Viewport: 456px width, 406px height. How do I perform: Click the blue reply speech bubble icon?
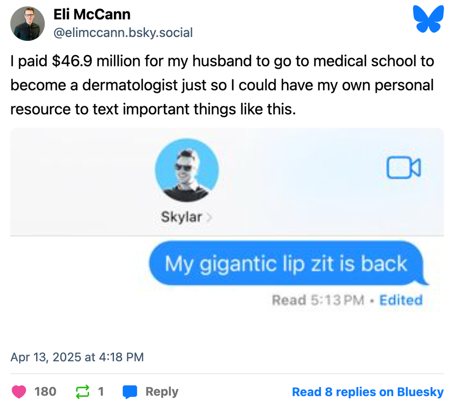point(130,392)
